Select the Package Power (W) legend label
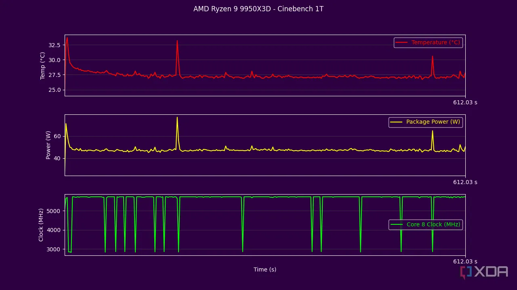 433,122
